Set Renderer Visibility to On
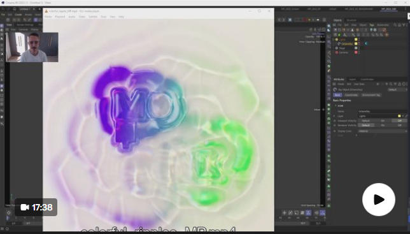Viewport: 410px width, 234px height. click(383, 126)
